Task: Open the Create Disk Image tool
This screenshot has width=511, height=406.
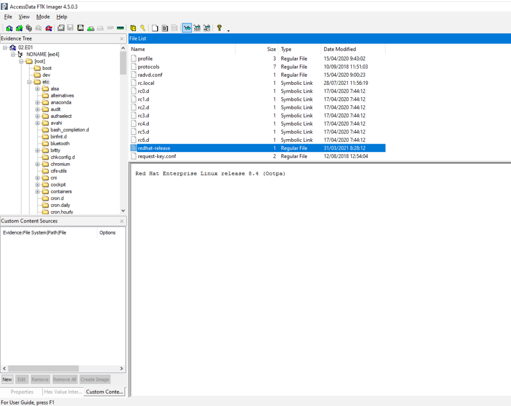Action: coord(61,28)
